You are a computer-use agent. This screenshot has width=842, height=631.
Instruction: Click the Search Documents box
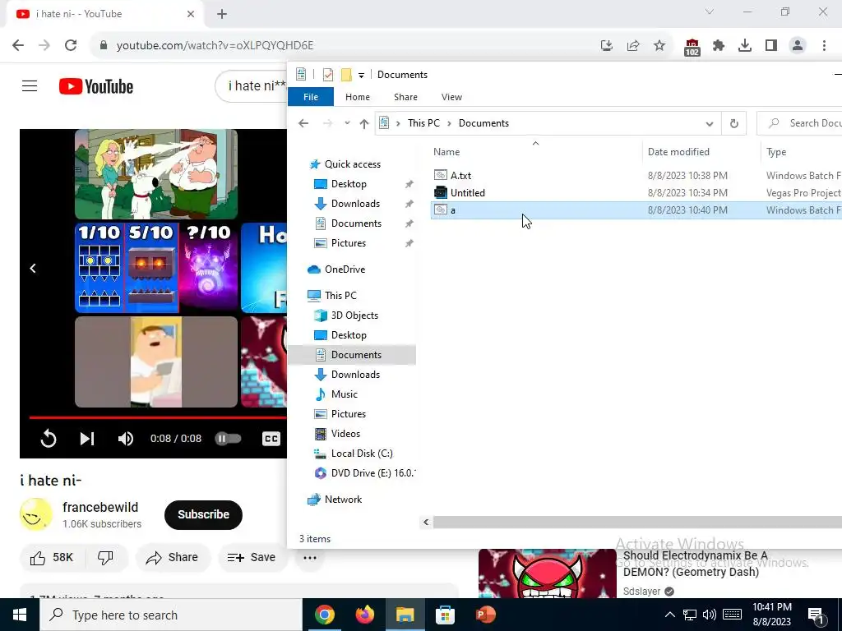coord(800,123)
